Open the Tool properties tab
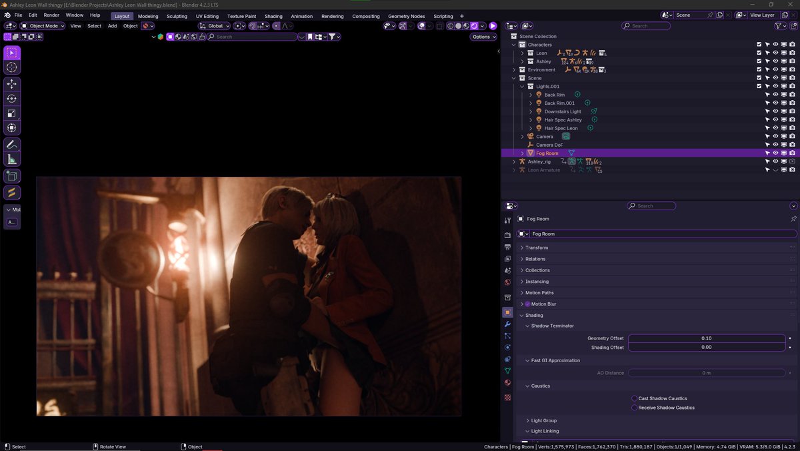Viewport: 800px width, 451px height. point(507,220)
